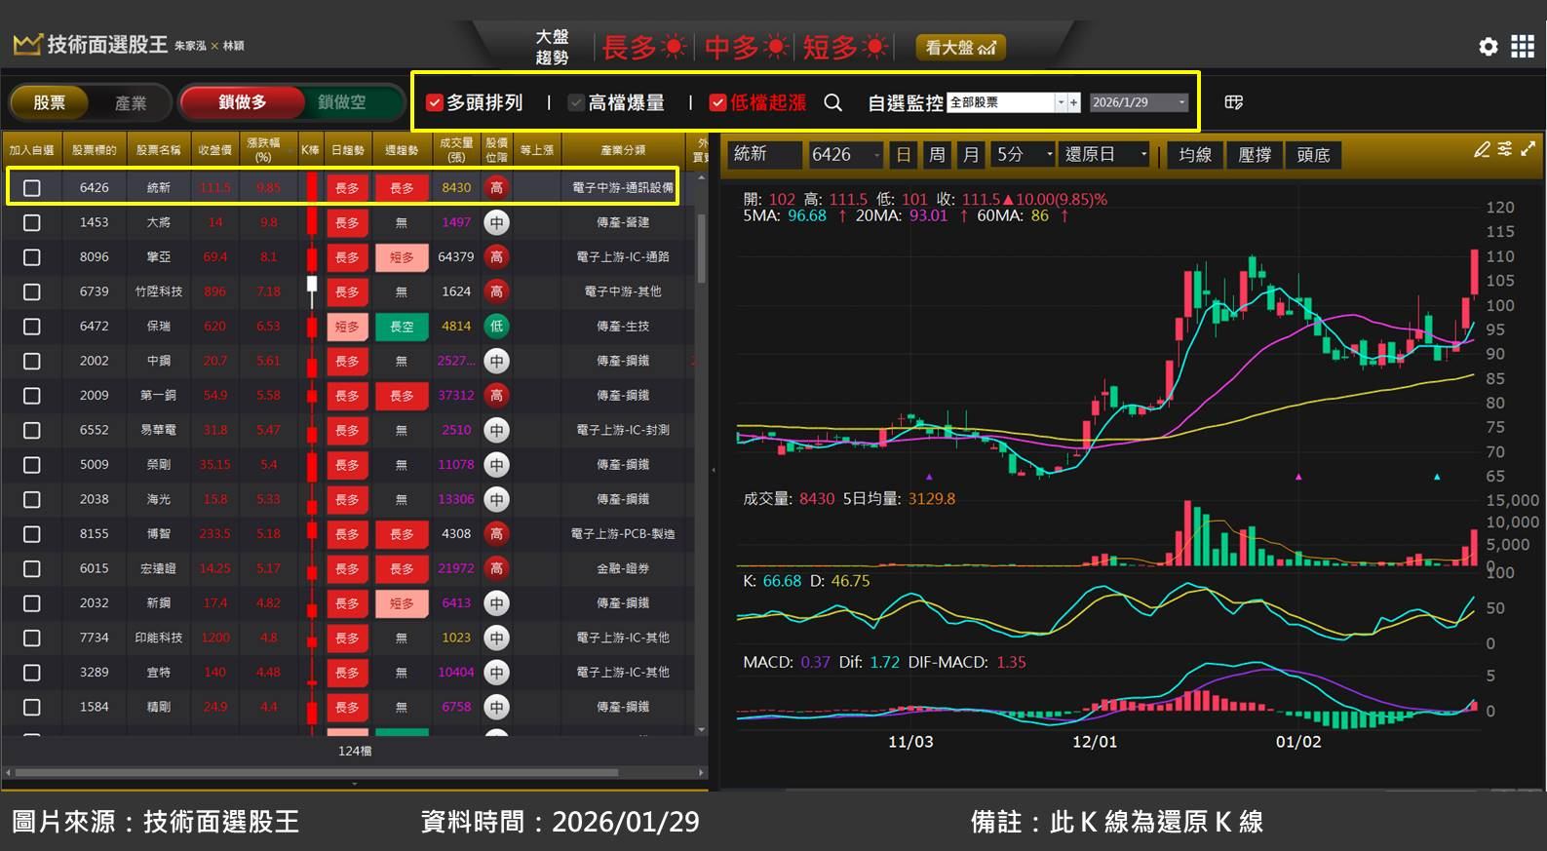Check watchlist box for 1584 精剛
The height and width of the screenshot is (851, 1547).
(31, 707)
